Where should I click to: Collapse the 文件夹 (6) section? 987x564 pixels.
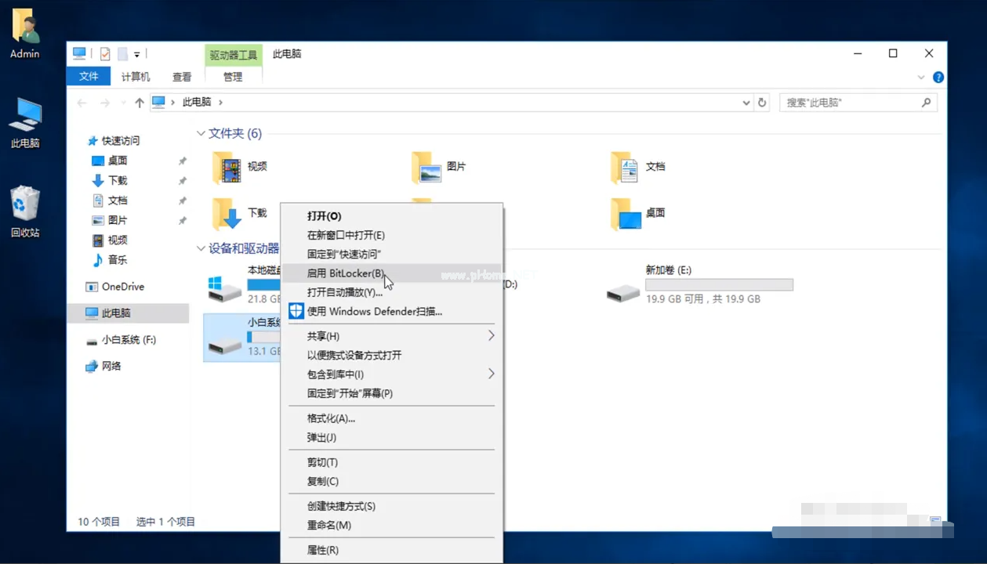[201, 134]
